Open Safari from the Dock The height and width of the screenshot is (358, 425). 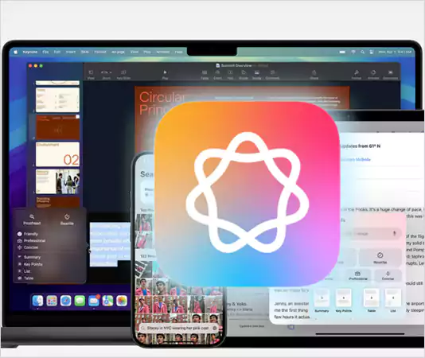[65, 301]
